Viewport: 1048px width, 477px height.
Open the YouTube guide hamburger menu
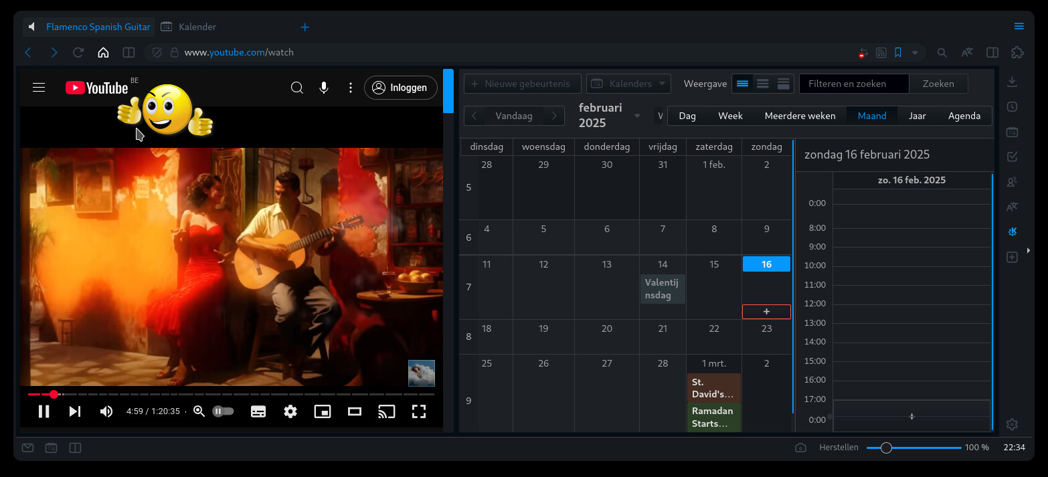coord(39,88)
